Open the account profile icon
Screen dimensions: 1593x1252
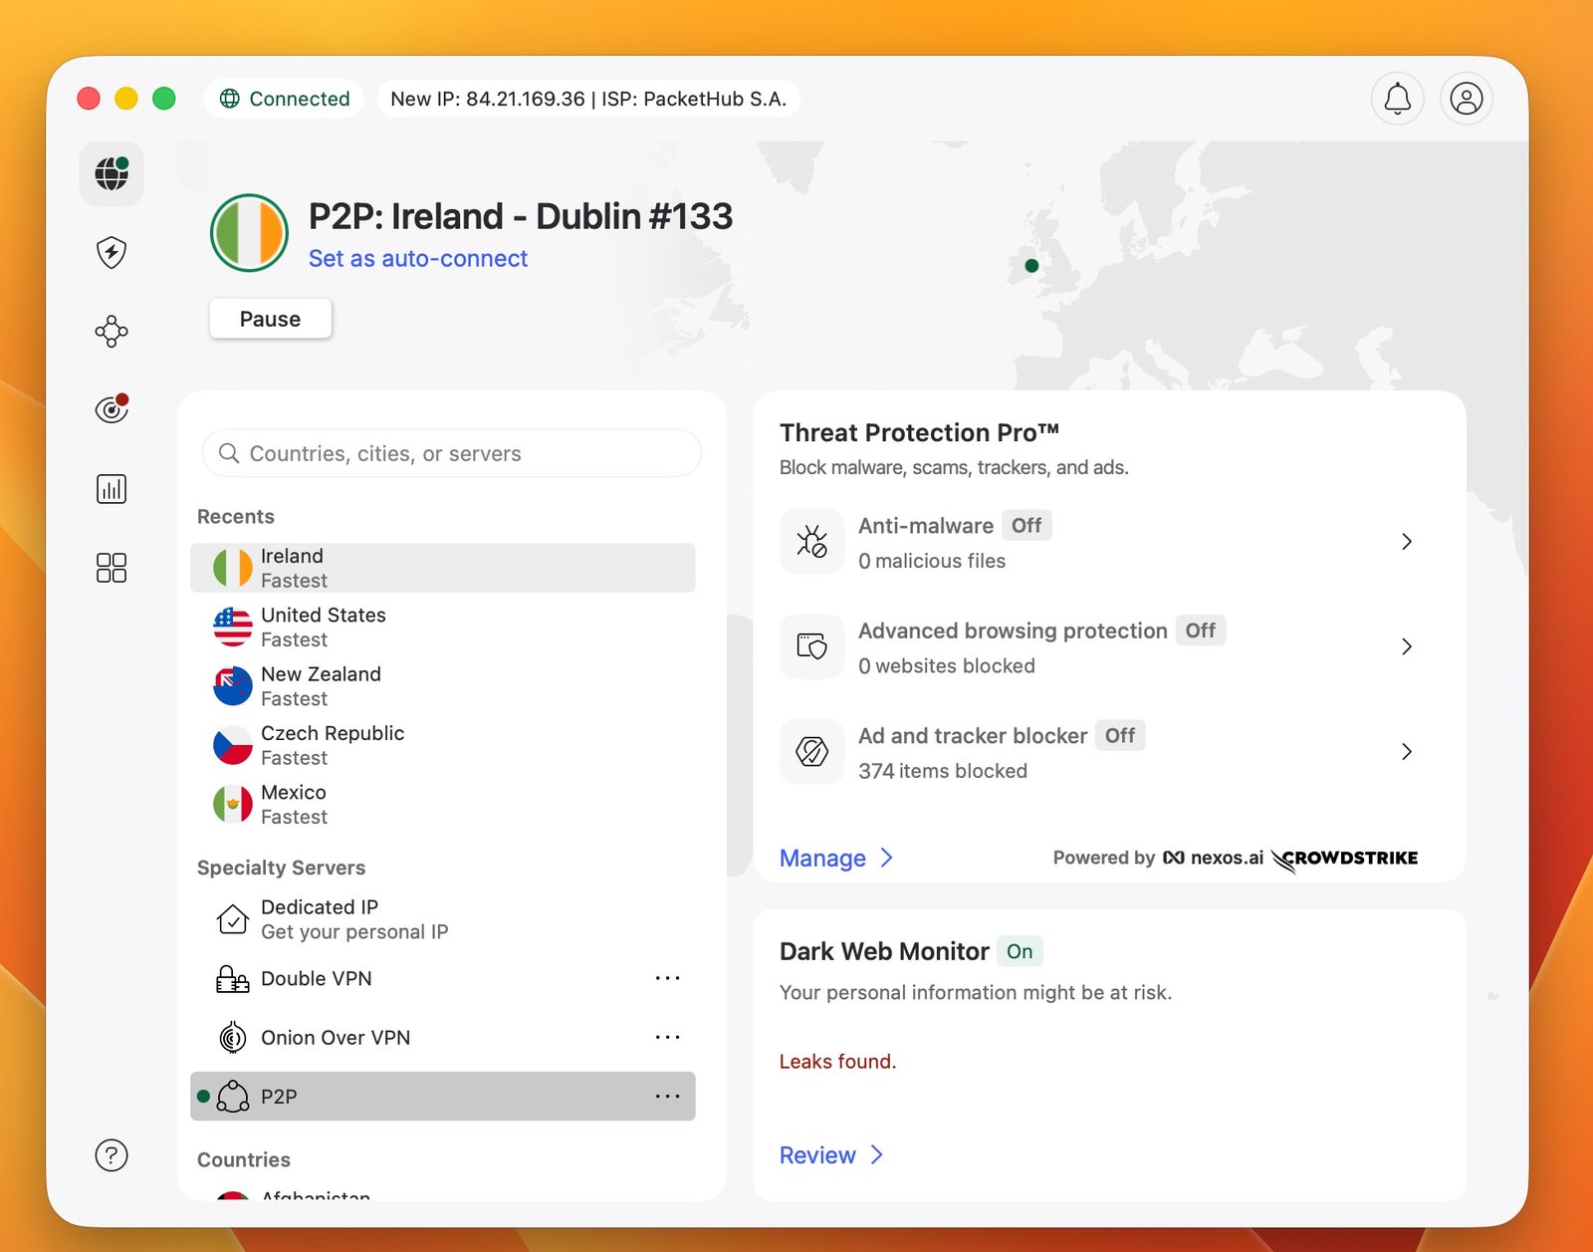click(1466, 99)
